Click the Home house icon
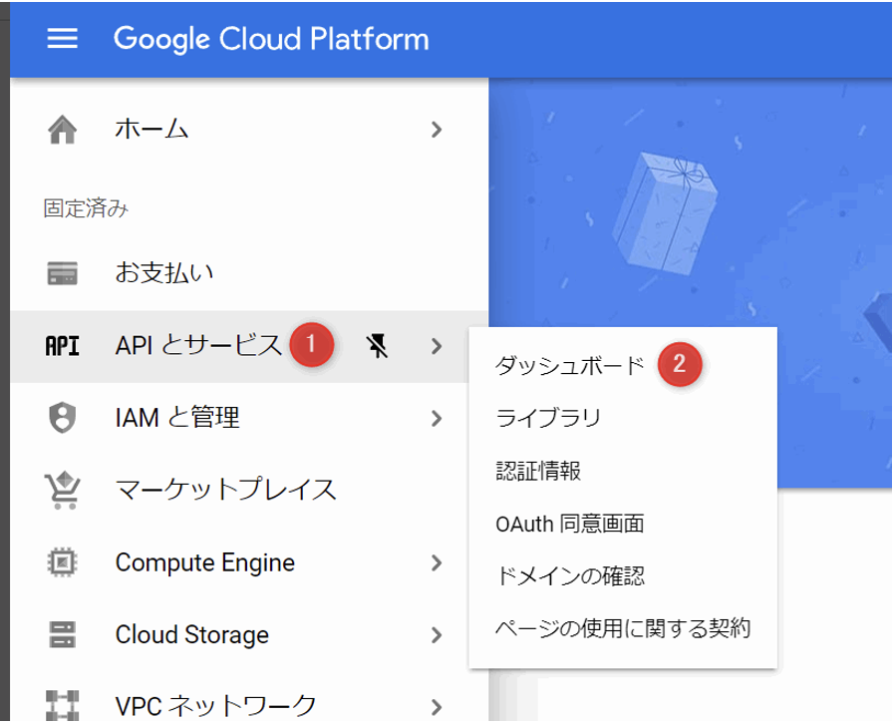 62,130
